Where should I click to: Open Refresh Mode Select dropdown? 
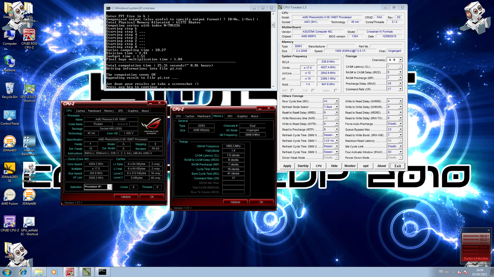337,107
